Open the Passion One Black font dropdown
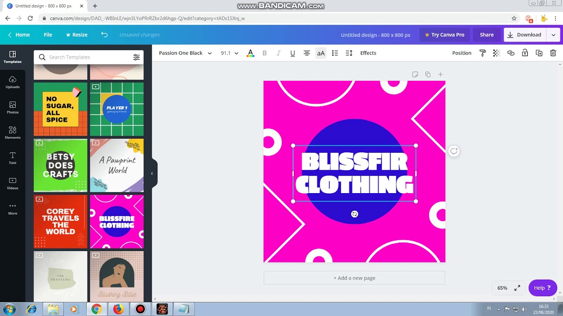 click(185, 53)
